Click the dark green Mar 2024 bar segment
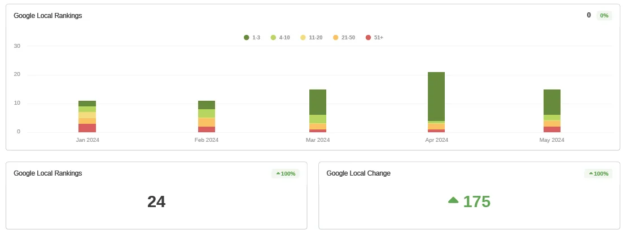626x233 pixels. pyautogui.click(x=318, y=102)
